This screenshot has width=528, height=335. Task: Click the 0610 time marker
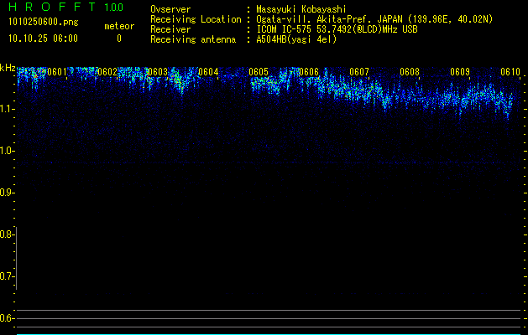click(510, 72)
